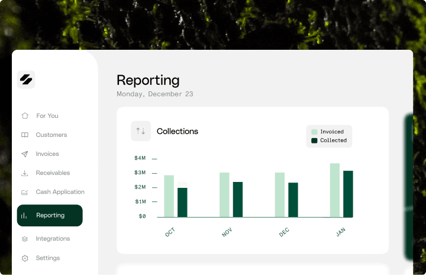Viewport: 426px width, 275px height.
Task: Open the Customers menu label
Action: pyautogui.click(x=51, y=135)
